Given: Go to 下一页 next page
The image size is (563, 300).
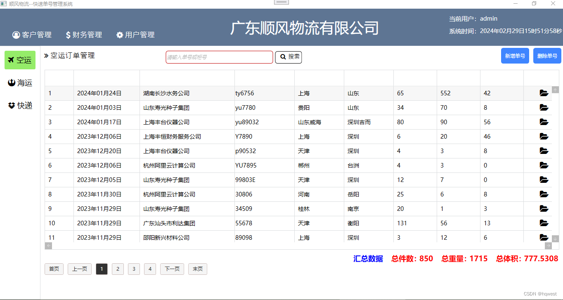Looking at the screenshot, I should [172, 269].
